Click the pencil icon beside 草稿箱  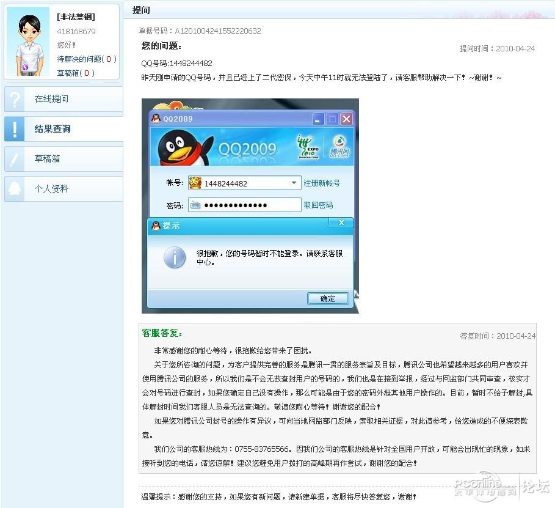(15, 159)
